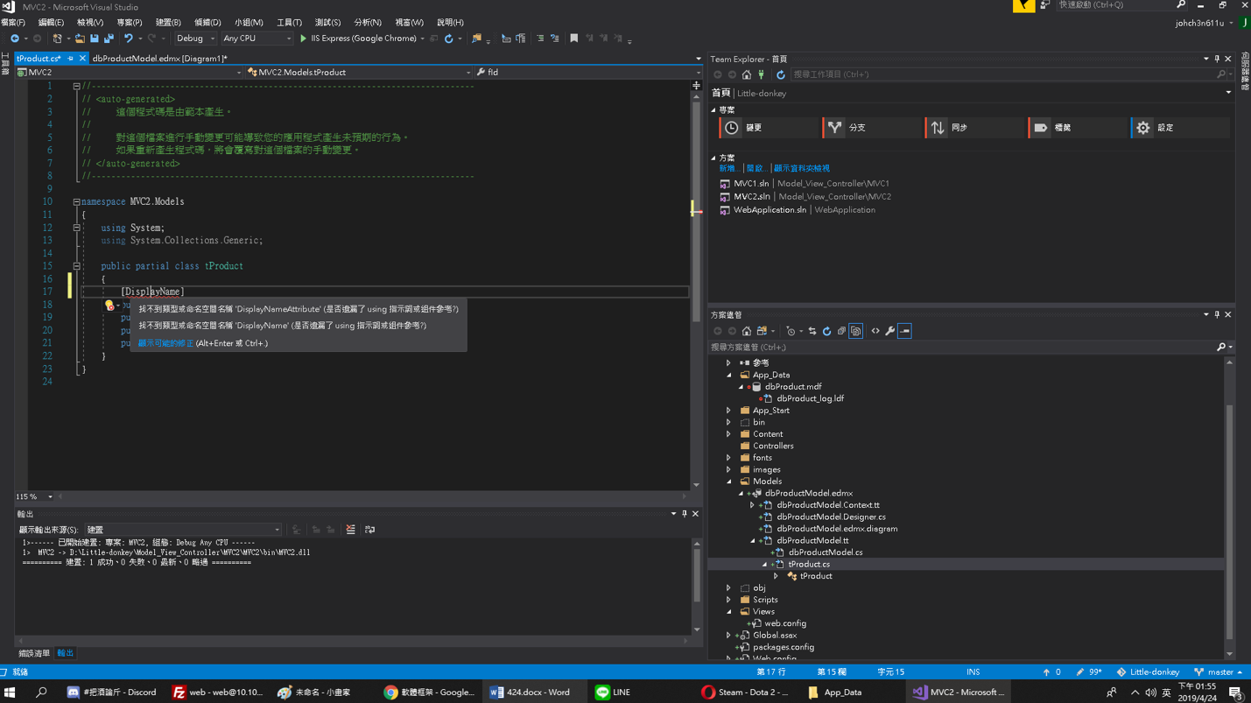The image size is (1251, 703).
Task: Click Team Explorer refresh icon
Action: tap(781, 74)
